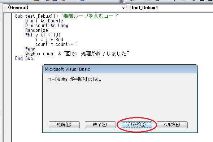The height and width of the screenshot is (142, 213).
Task: Click the Dim i As Double line
Action: point(44,21)
